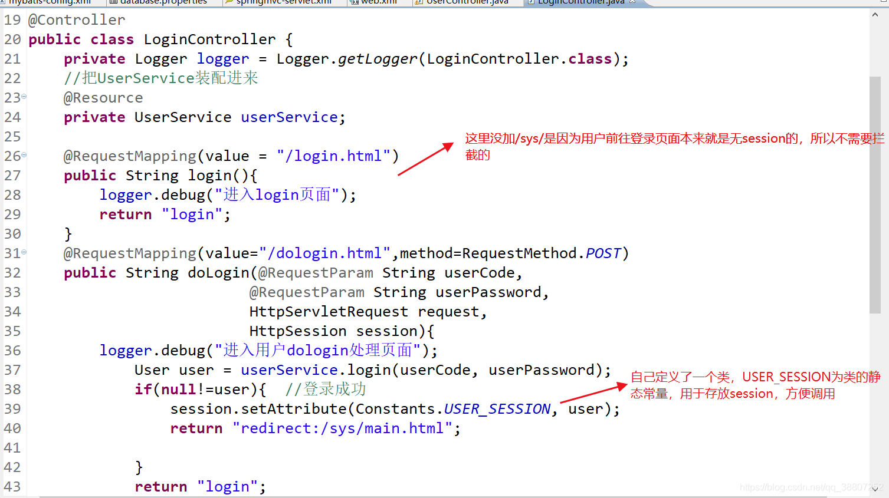Click the vertical scrollbar thumb in editor
The height and width of the screenshot is (498, 889).
(875, 194)
